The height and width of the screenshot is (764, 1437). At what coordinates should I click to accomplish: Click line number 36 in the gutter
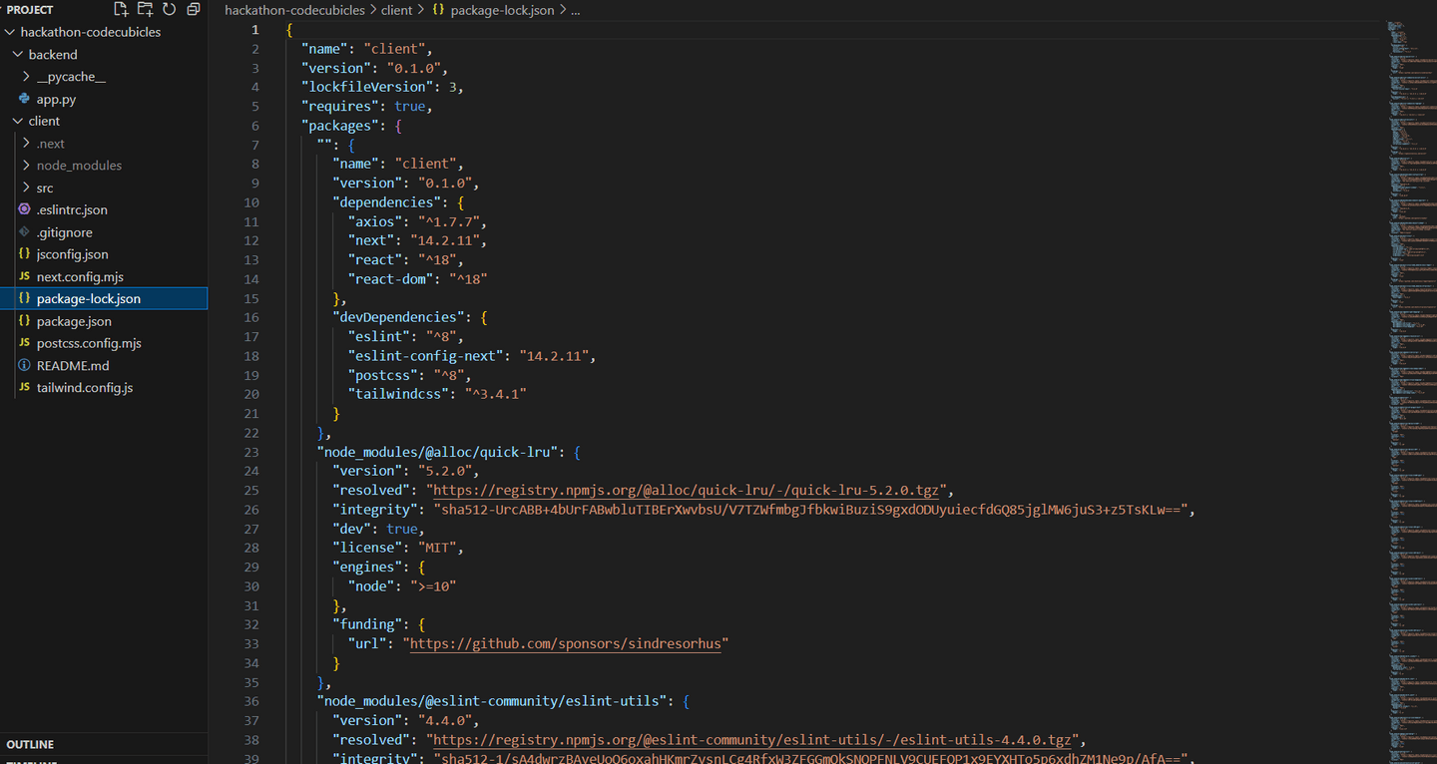click(x=250, y=701)
